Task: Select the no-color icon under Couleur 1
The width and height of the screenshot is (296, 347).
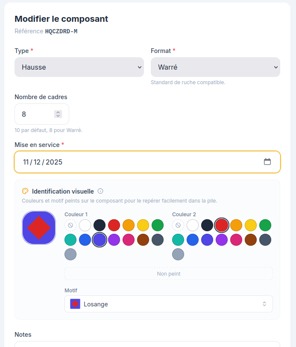Action: click(70, 225)
